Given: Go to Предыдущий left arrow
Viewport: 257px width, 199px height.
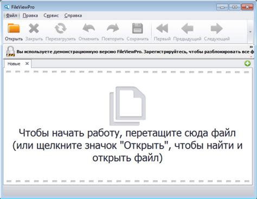Looking at the screenshot, I should [187, 28].
